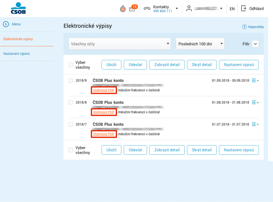Click the Odhlásit logout icon

[243, 9]
